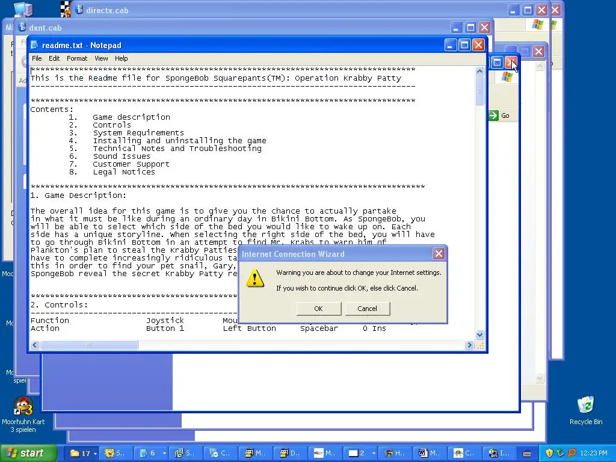Image resolution: width=616 pixels, height=462 pixels.
Task: Click Notepad vertical scrollbar down arrow
Action: click(x=479, y=334)
